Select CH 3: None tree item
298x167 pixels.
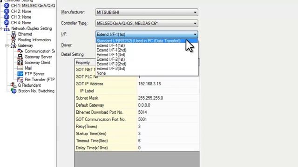click(21, 17)
